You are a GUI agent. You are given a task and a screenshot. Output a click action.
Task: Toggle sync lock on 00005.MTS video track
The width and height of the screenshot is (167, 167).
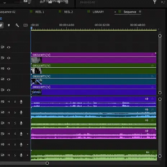tap(3, 79)
